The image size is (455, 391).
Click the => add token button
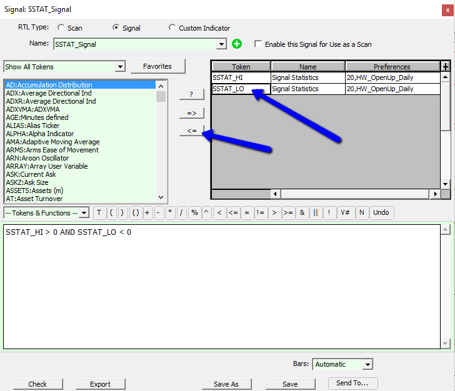point(191,113)
